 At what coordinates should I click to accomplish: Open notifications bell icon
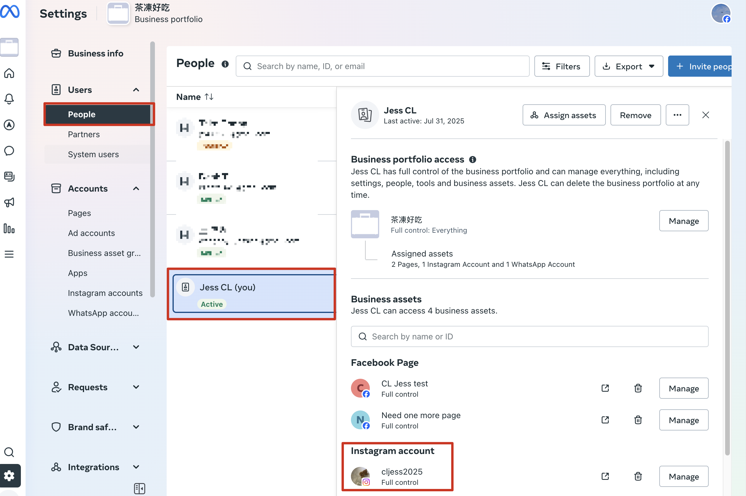tap(9, 99)
